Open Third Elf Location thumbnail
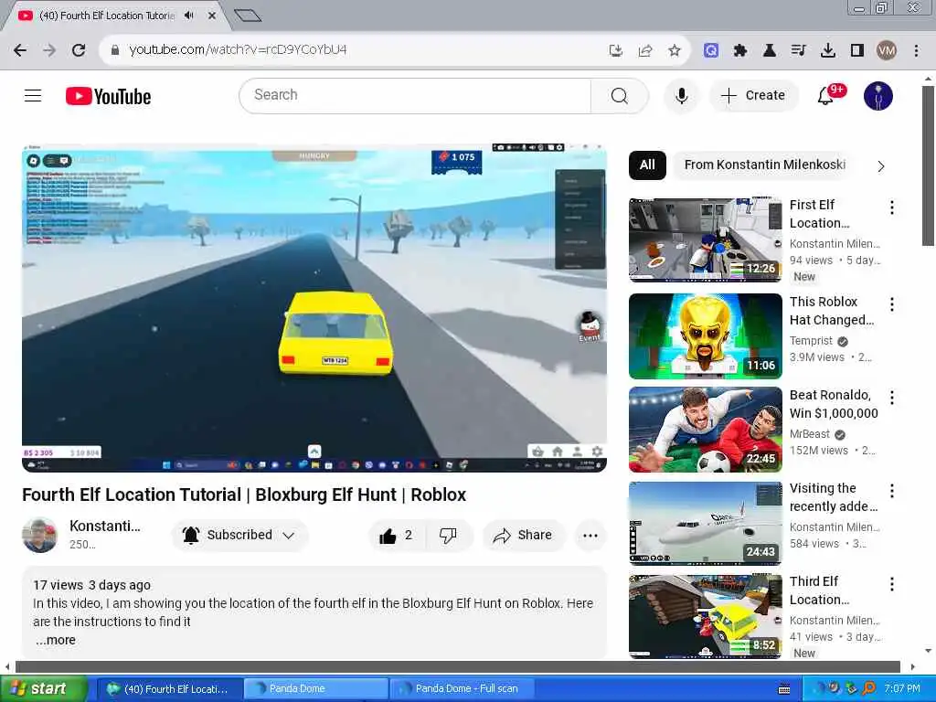Viewport: 936px width, 702px height. click(x=705, y=617)
